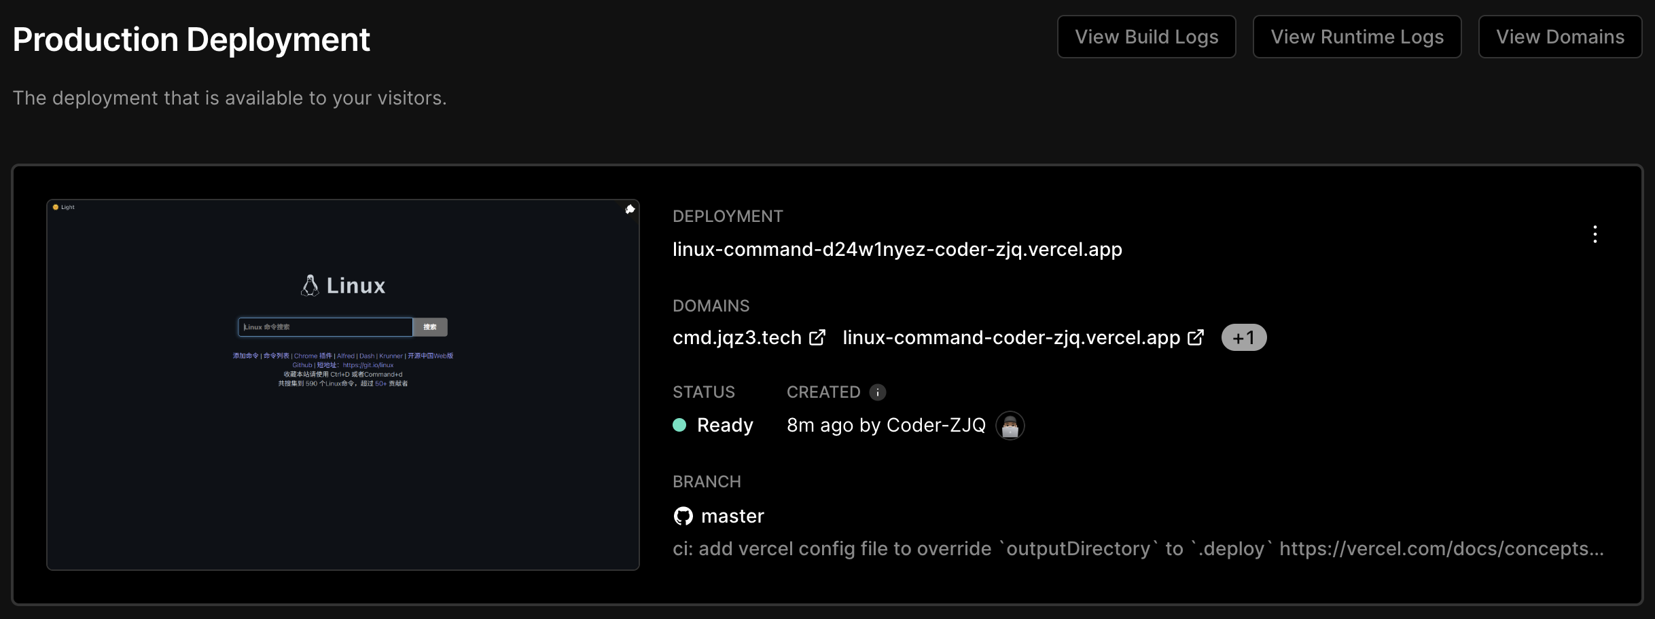The height and width of the screenshot is (619, 1655).
Task: Click the GitHub icon beside master
Action: pos(683,517)
